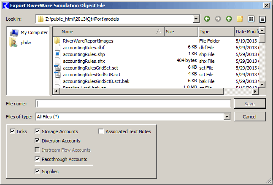273x185 pixels.
Task: Click the File name input field
Action: pyautogui.click(x=133, y=104)
